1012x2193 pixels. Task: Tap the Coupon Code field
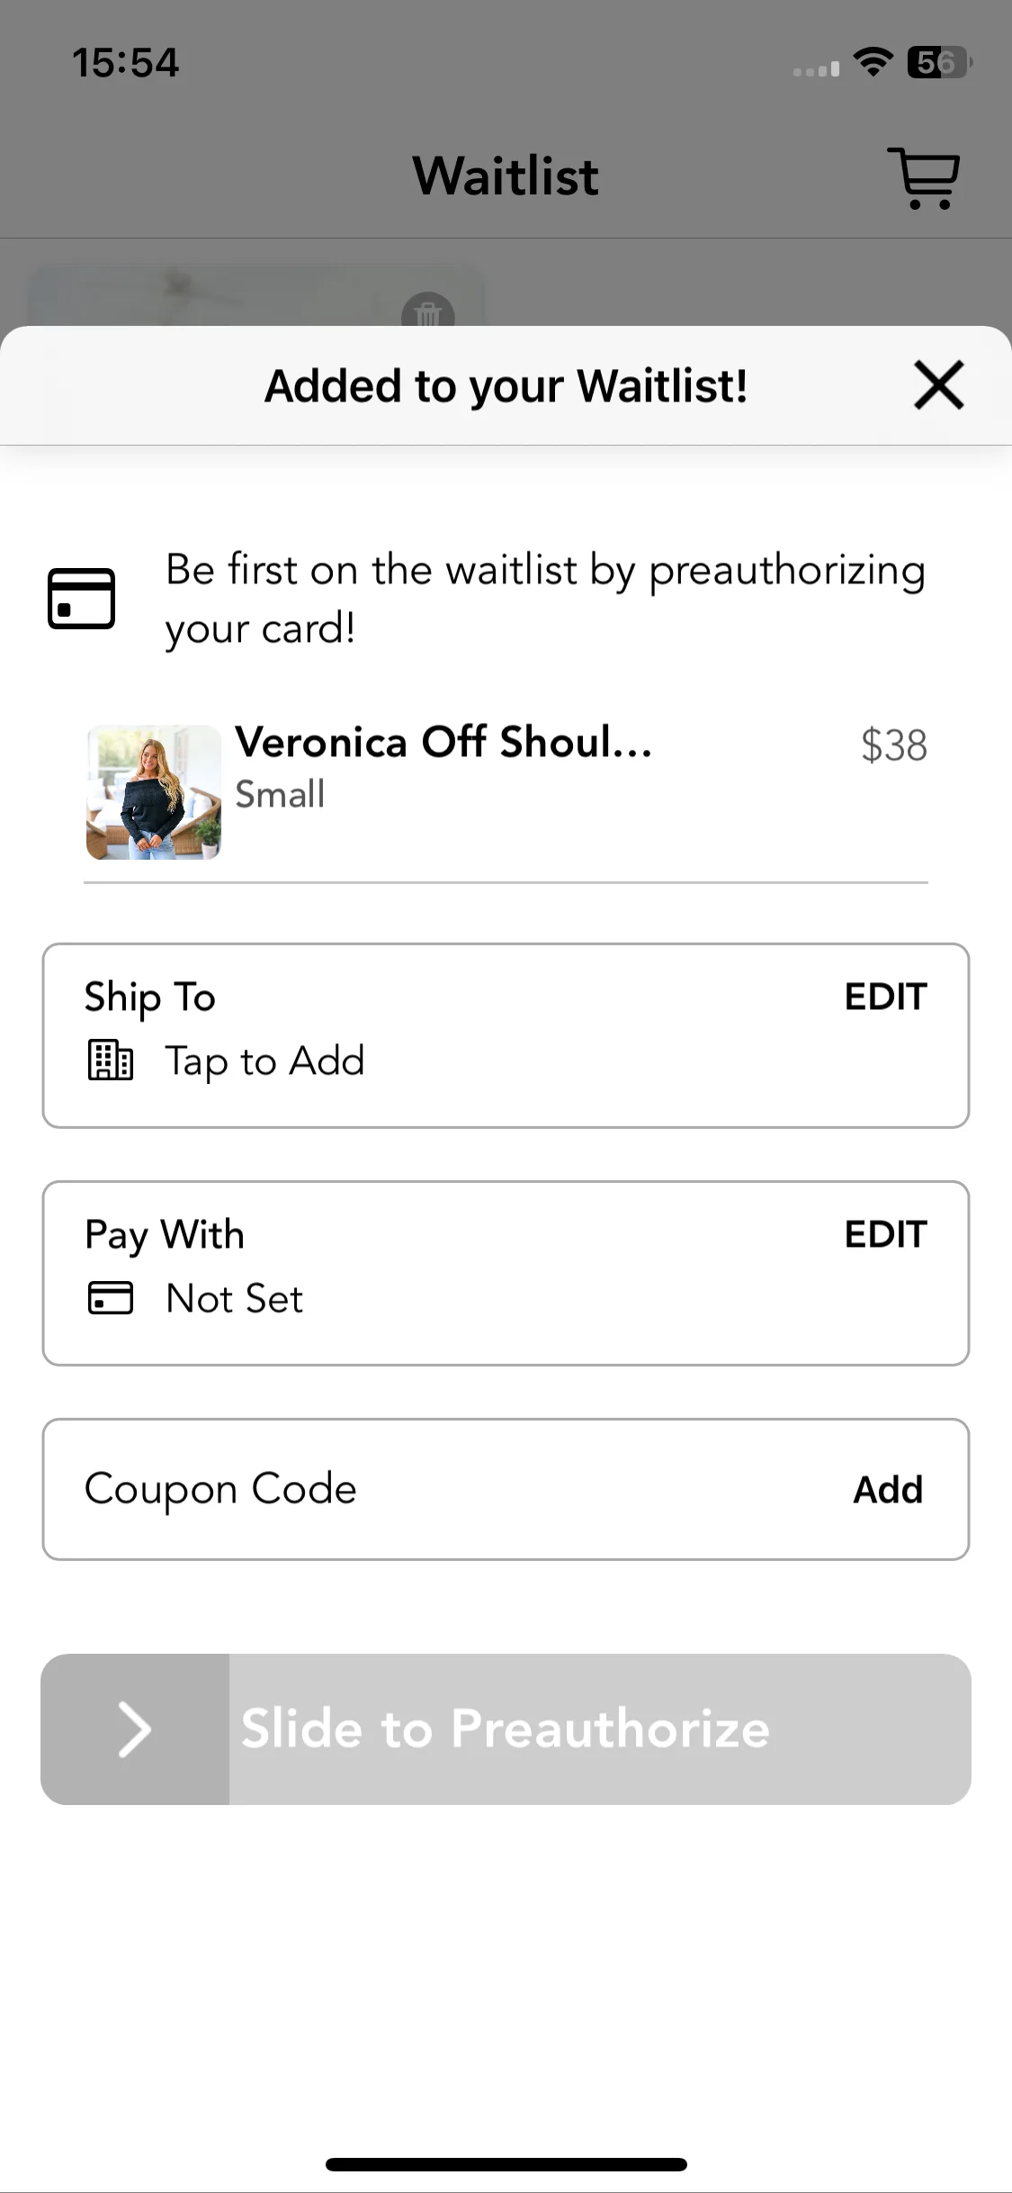506,1490
